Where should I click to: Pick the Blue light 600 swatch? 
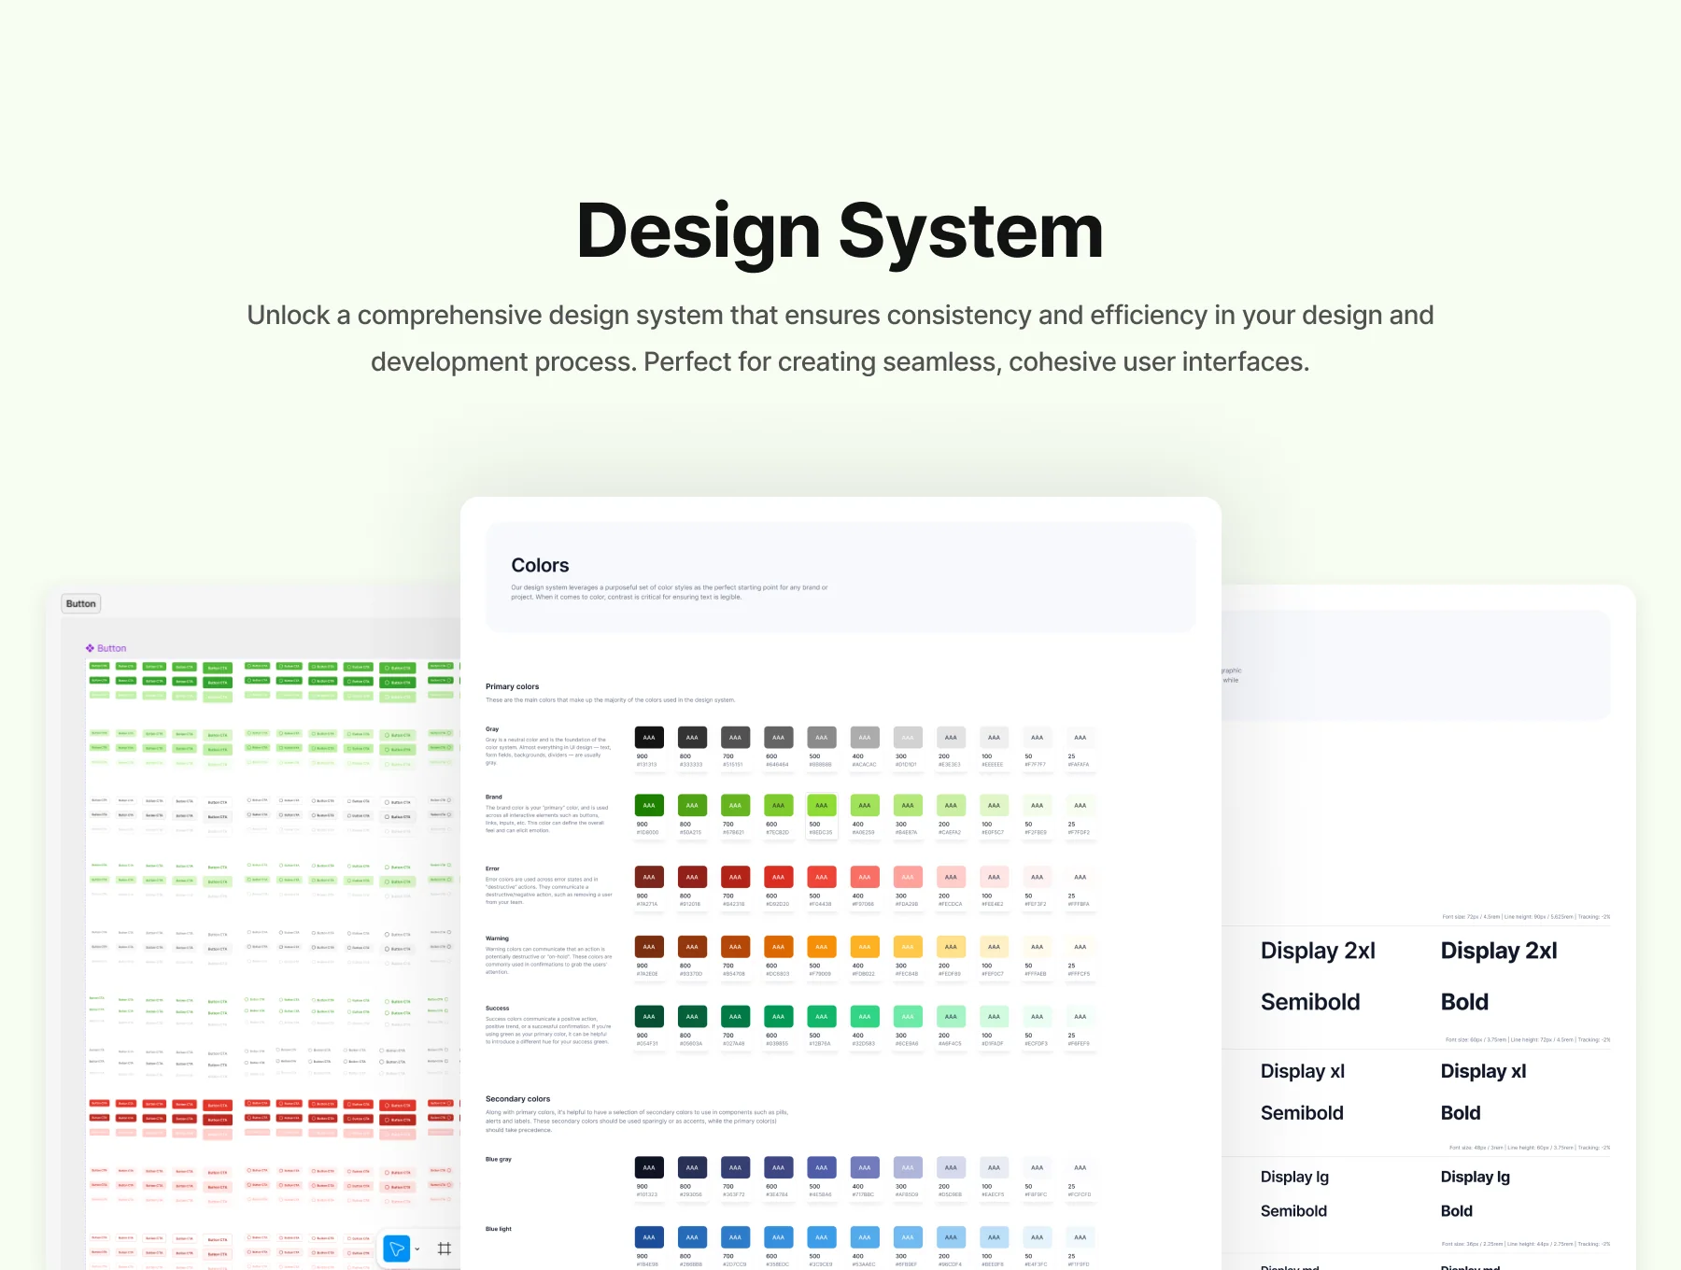779,1237
